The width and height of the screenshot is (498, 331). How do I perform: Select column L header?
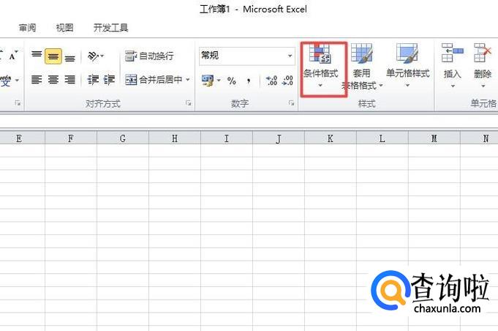[x=382, y=138]
